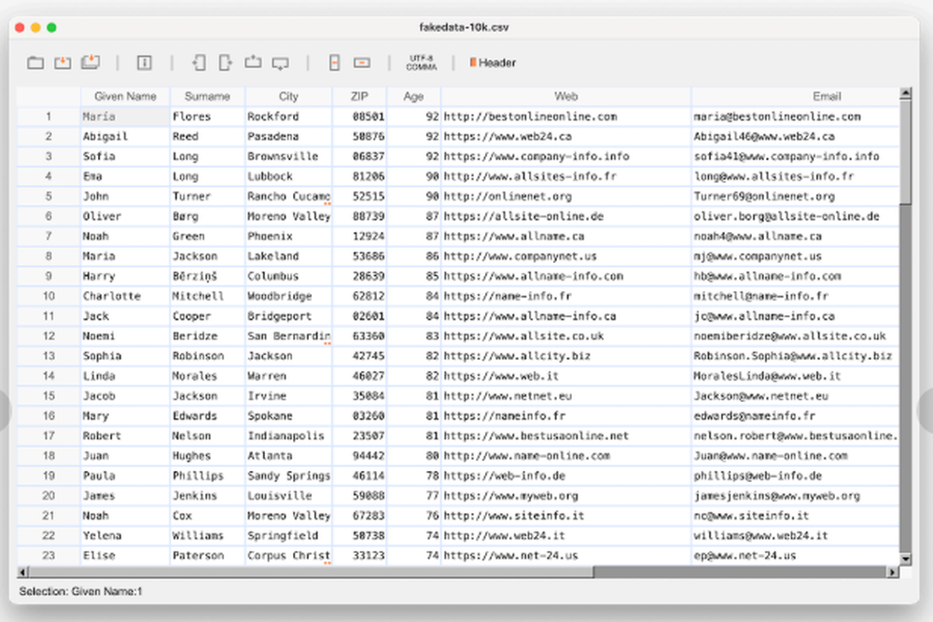Select the Surname column header
The width and height of the screenshot is (933, 622).
pyautogui.click(x=207, y=96)
